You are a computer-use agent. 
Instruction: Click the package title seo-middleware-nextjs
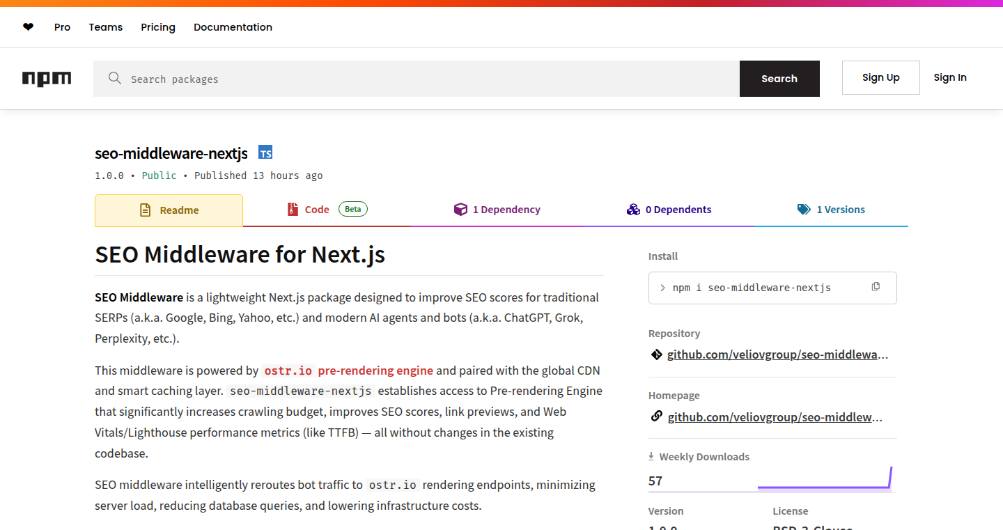[x=171, y=153]
